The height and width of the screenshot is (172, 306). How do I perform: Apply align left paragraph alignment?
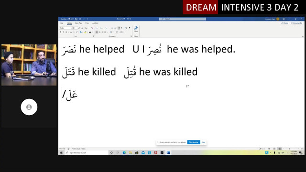click(97, 32)
